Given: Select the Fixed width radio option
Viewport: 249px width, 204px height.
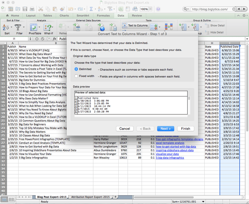Looking at the screenshot, I should (x=77, y=76).
